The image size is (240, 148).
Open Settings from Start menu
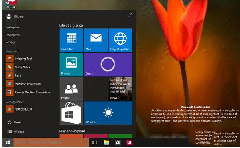(x=10, y=42)
